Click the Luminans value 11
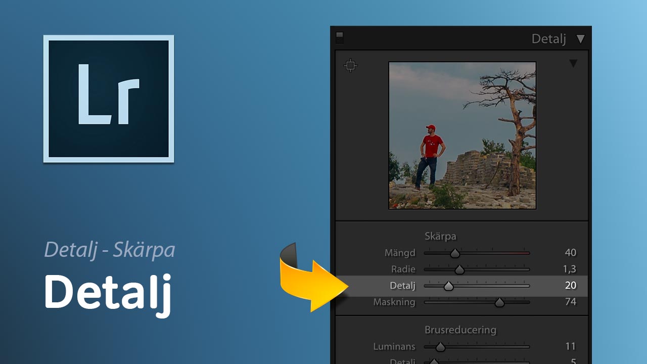The width and height of the screenshot is (647, 364). [x=571, y=346]
